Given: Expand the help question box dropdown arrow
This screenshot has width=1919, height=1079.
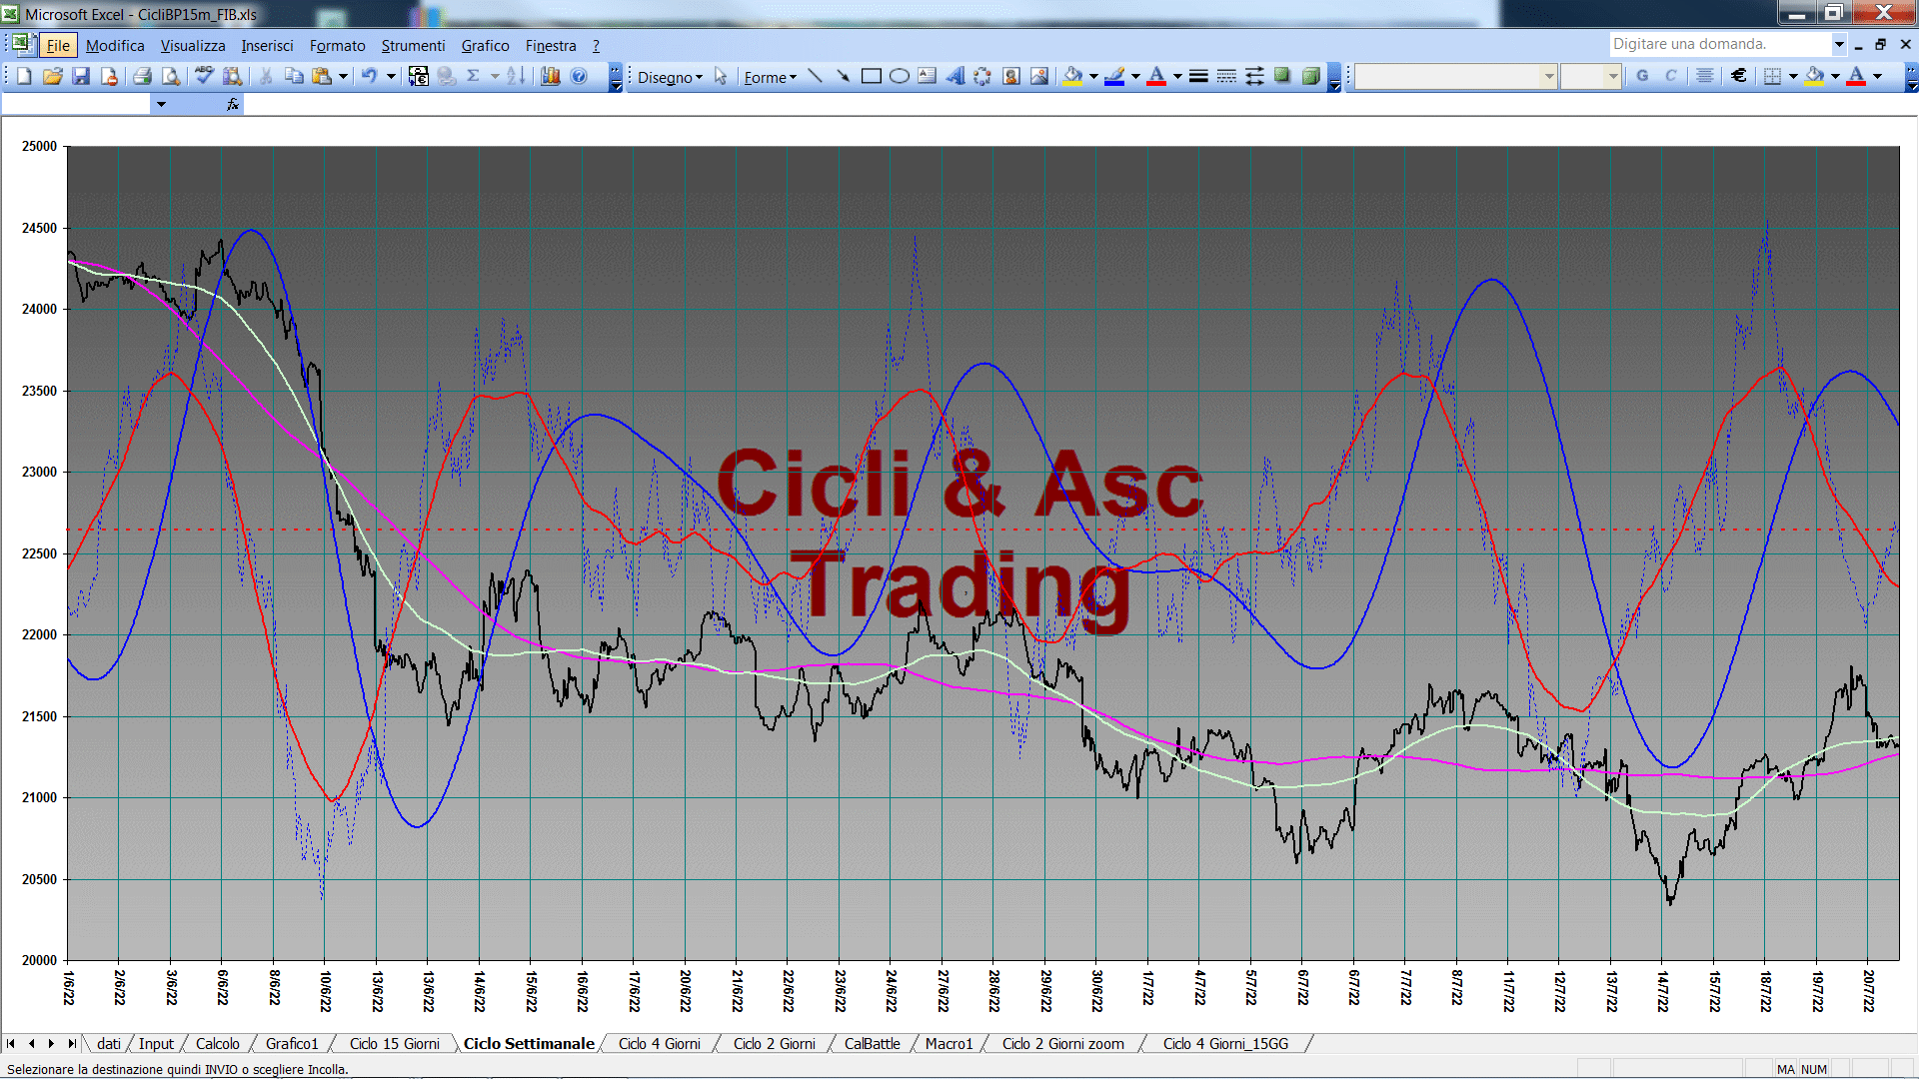Looking at the screenshot, I should (1838, 44).
